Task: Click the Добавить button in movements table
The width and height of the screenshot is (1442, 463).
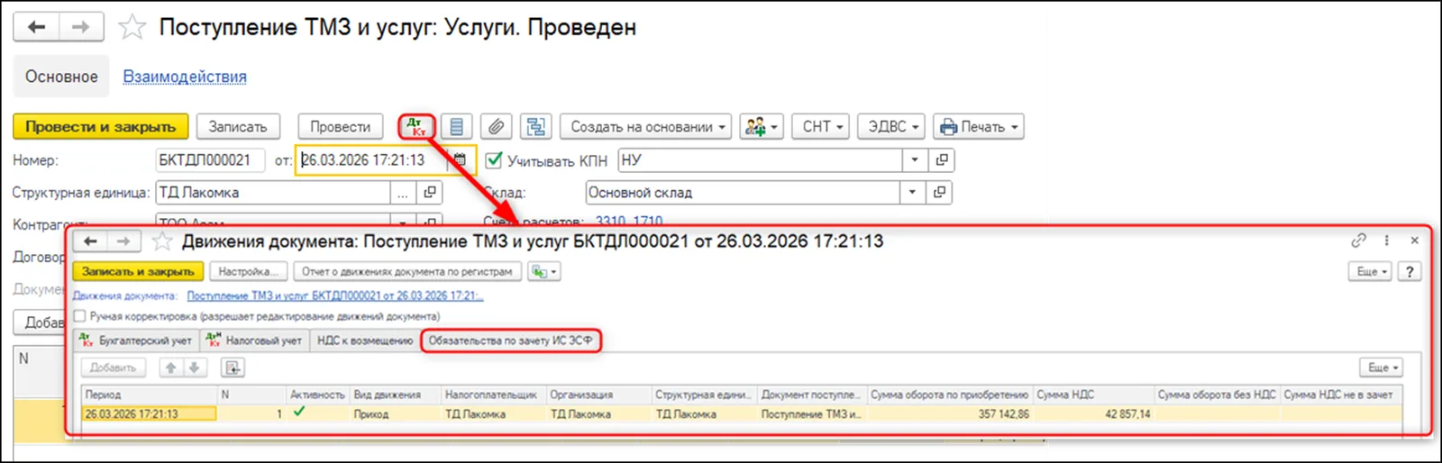Action: 114,368
